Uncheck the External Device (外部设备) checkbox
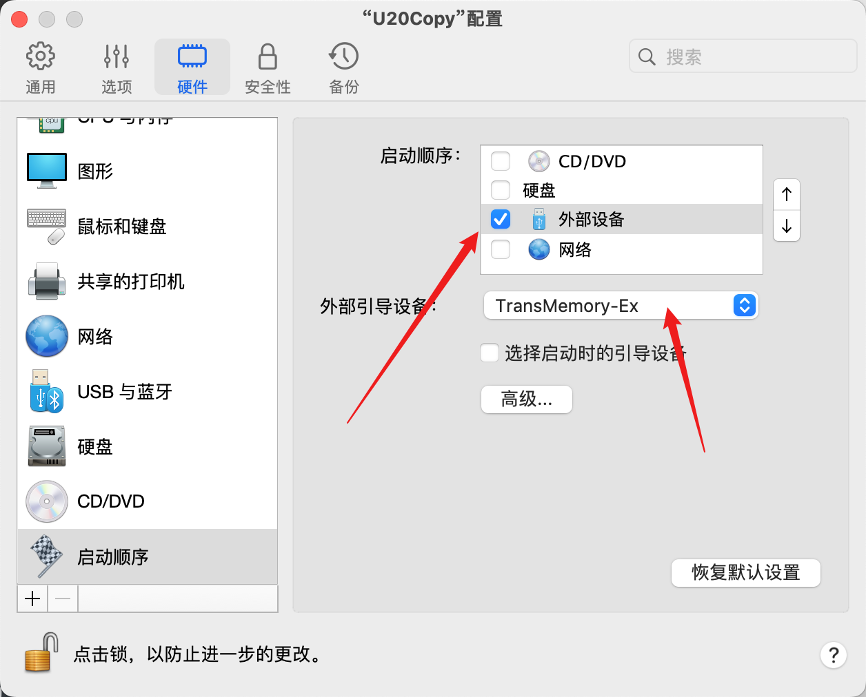The image size is (866, 697). tap(501, 219)
